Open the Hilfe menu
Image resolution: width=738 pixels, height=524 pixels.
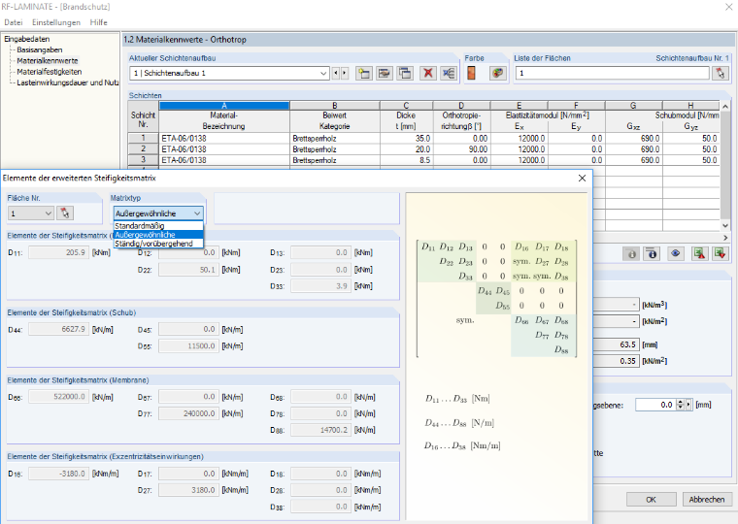pyautogui.click(x=98, y=22)
